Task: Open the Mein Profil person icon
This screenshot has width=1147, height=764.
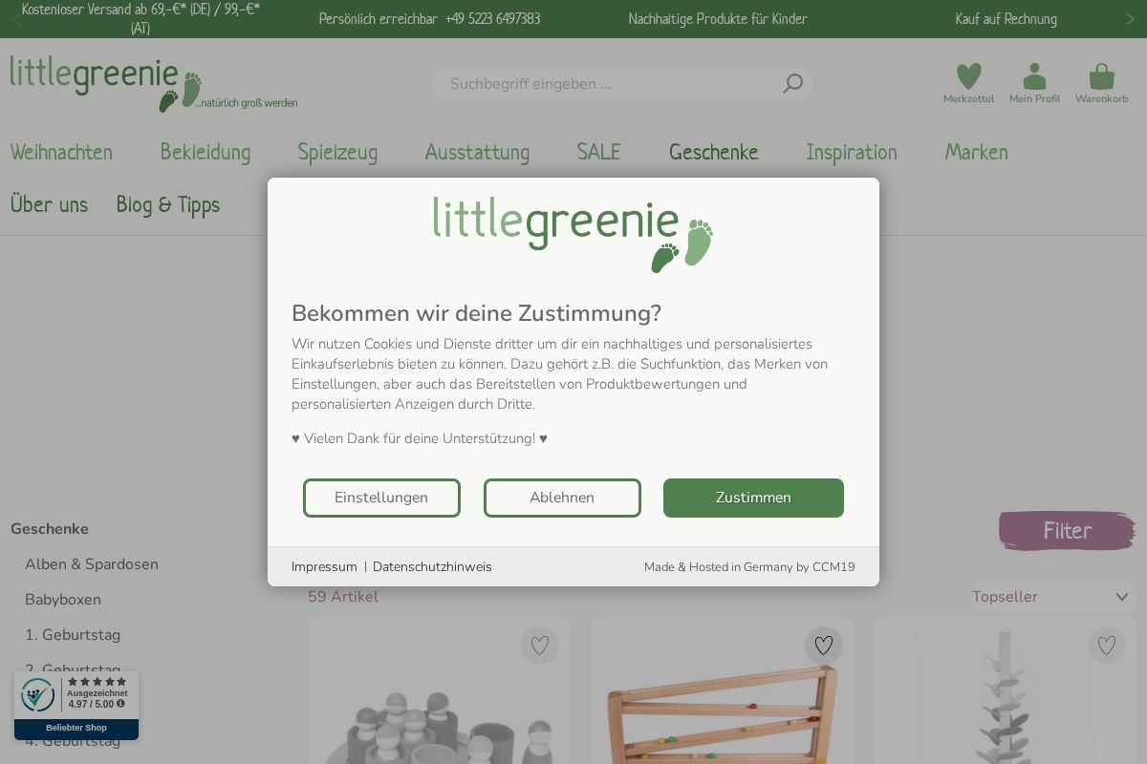Action: pyautogui.click(x=1034, y=77)
